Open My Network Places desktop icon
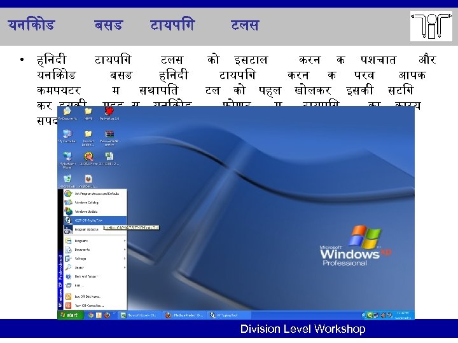This screenshot has height=343, width=458. (x=67, y=160)
